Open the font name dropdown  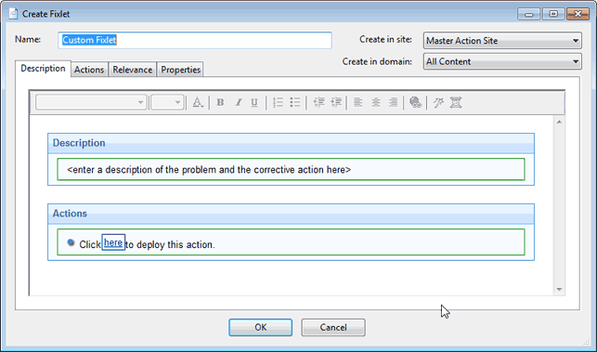(91, 102)
